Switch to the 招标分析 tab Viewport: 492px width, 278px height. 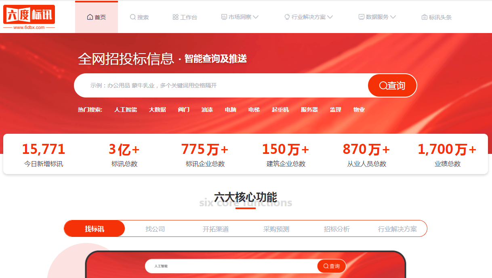pos(337,229)
